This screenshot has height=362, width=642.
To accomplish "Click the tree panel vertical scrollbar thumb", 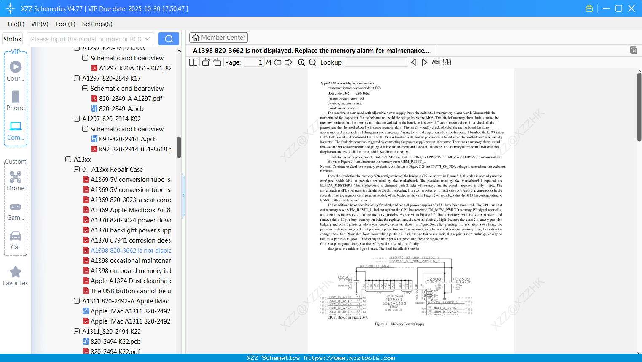I will 179,147.
